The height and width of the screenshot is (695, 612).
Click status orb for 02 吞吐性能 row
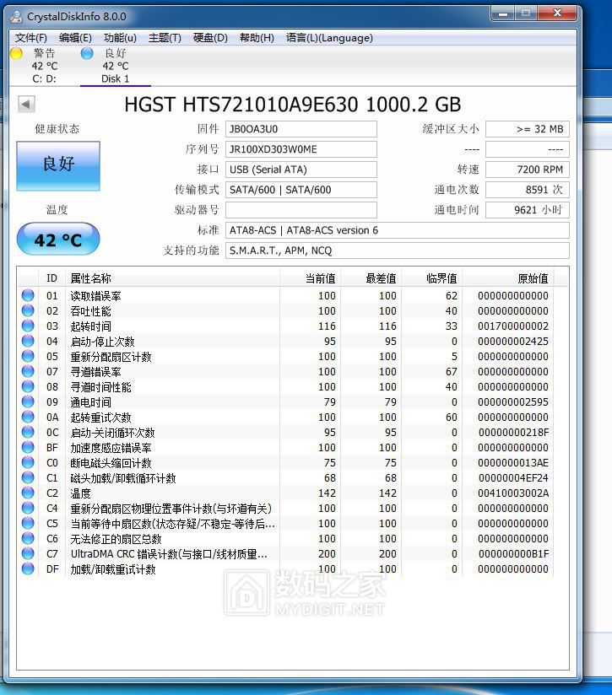pyautogui.click(x=28, y=310)
